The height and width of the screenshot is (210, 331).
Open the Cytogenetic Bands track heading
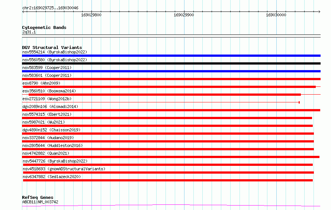point(44,27)
